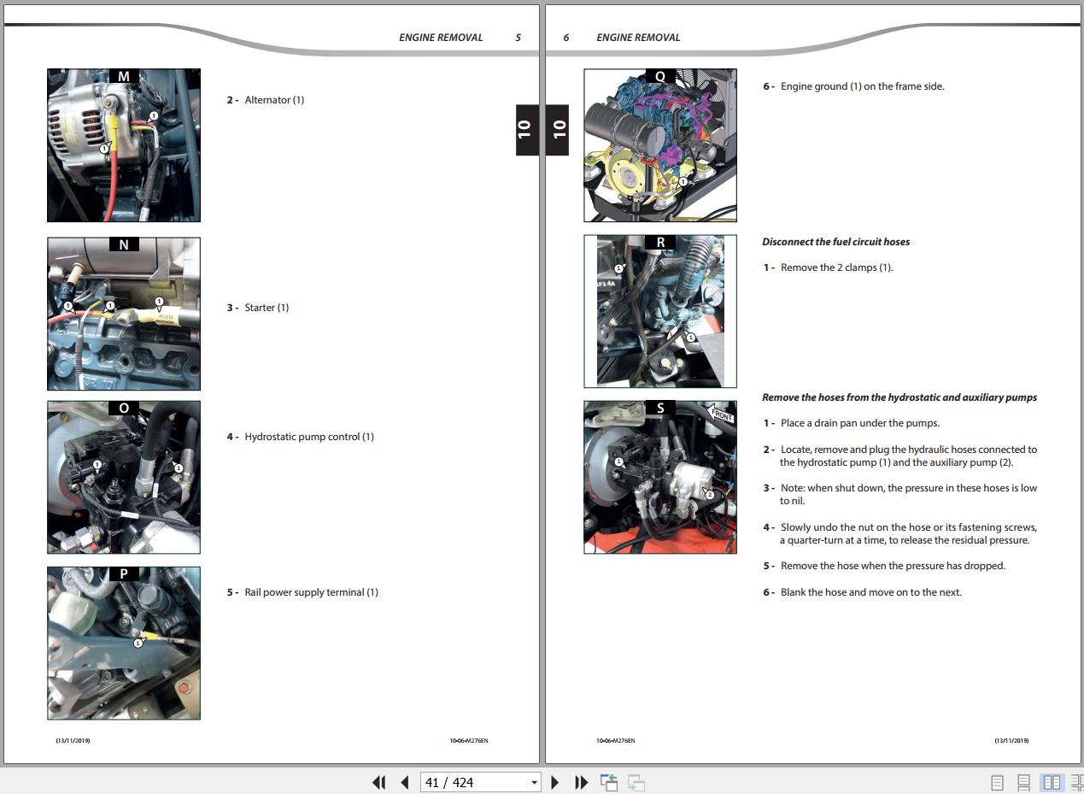The width and height of the screenshot is (1084, 794).
Task: Click the starter photo labeled N
Action: [124, 314]
